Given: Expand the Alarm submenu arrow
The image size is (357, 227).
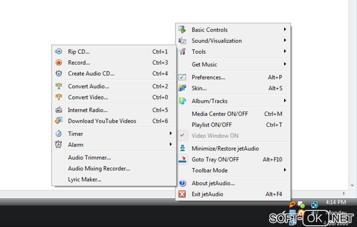Looking at the screenshot, I should click(170, 144).
